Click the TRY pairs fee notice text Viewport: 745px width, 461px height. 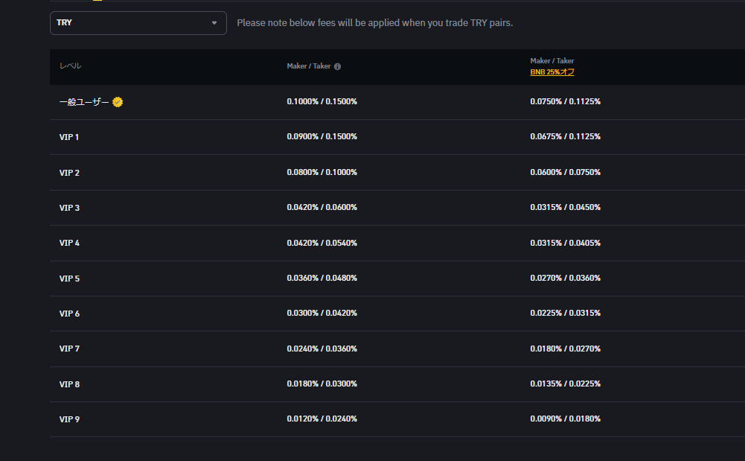[x=374, y=23]
